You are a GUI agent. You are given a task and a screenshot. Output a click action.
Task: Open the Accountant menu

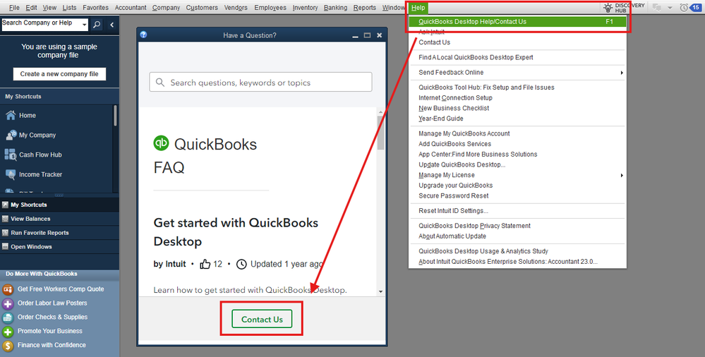click(131, 8)
